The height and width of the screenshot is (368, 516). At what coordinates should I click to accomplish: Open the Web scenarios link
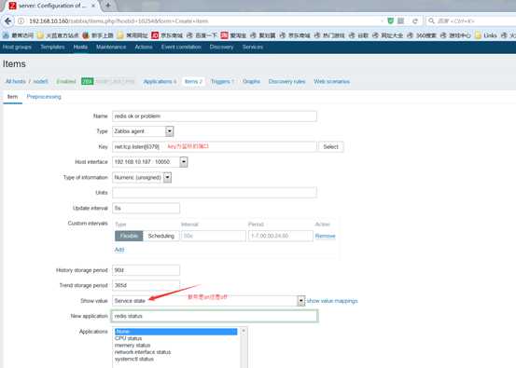point(332,81)
